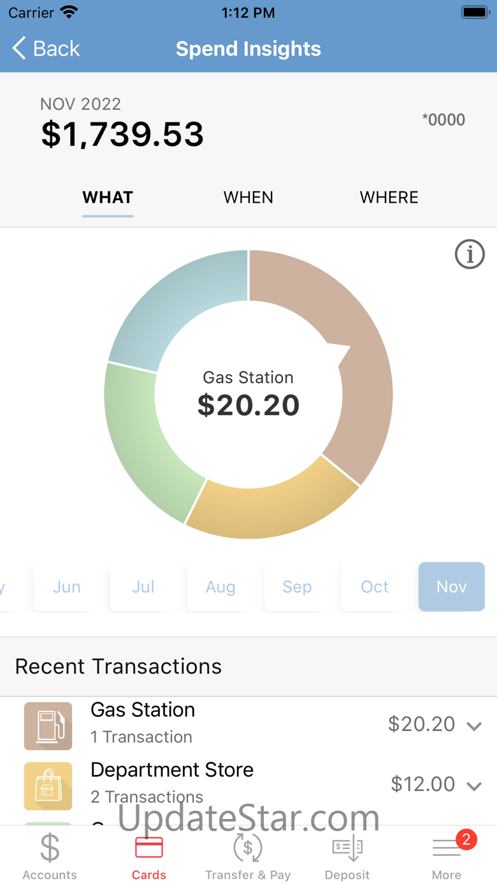Select the WHAT tab

point(108,198)
